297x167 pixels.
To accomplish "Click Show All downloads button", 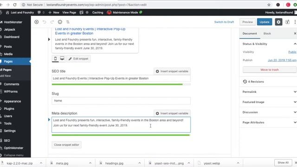I will click(283, 163).
